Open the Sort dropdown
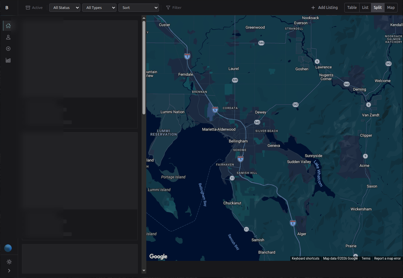 (138, 8)
